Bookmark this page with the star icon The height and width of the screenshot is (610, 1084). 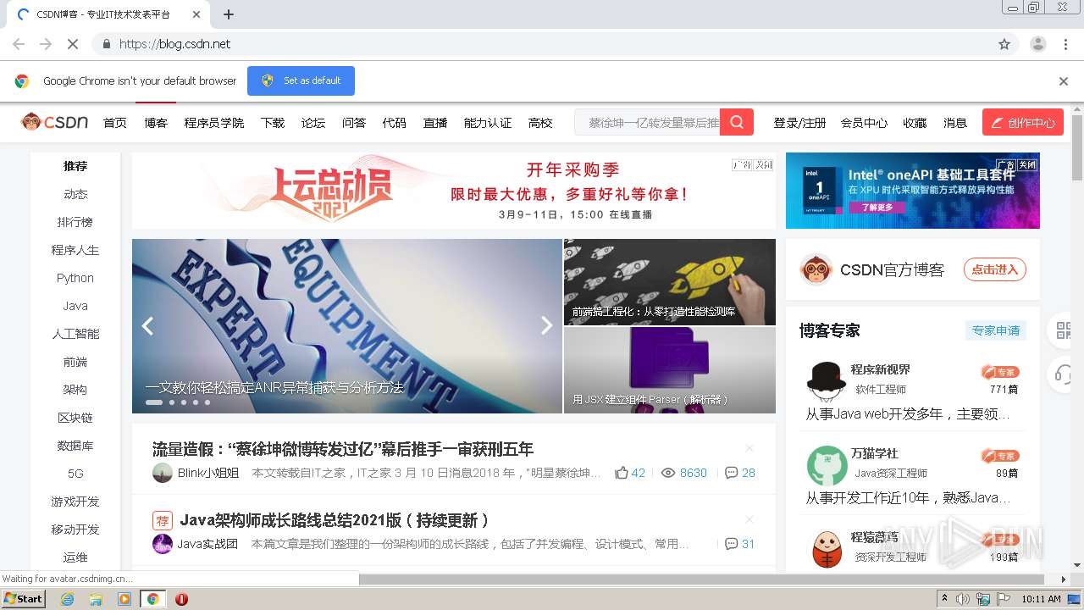point(1004,44)
